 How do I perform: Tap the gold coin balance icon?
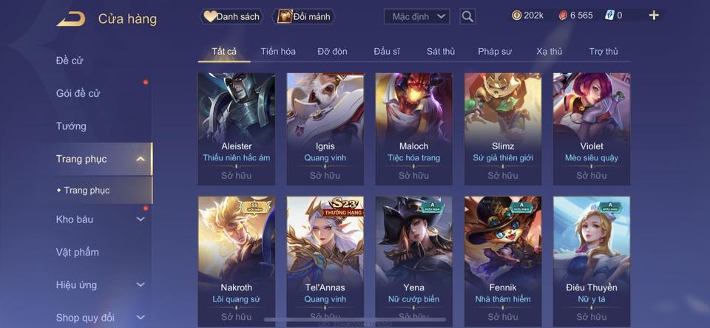[517, 16]
